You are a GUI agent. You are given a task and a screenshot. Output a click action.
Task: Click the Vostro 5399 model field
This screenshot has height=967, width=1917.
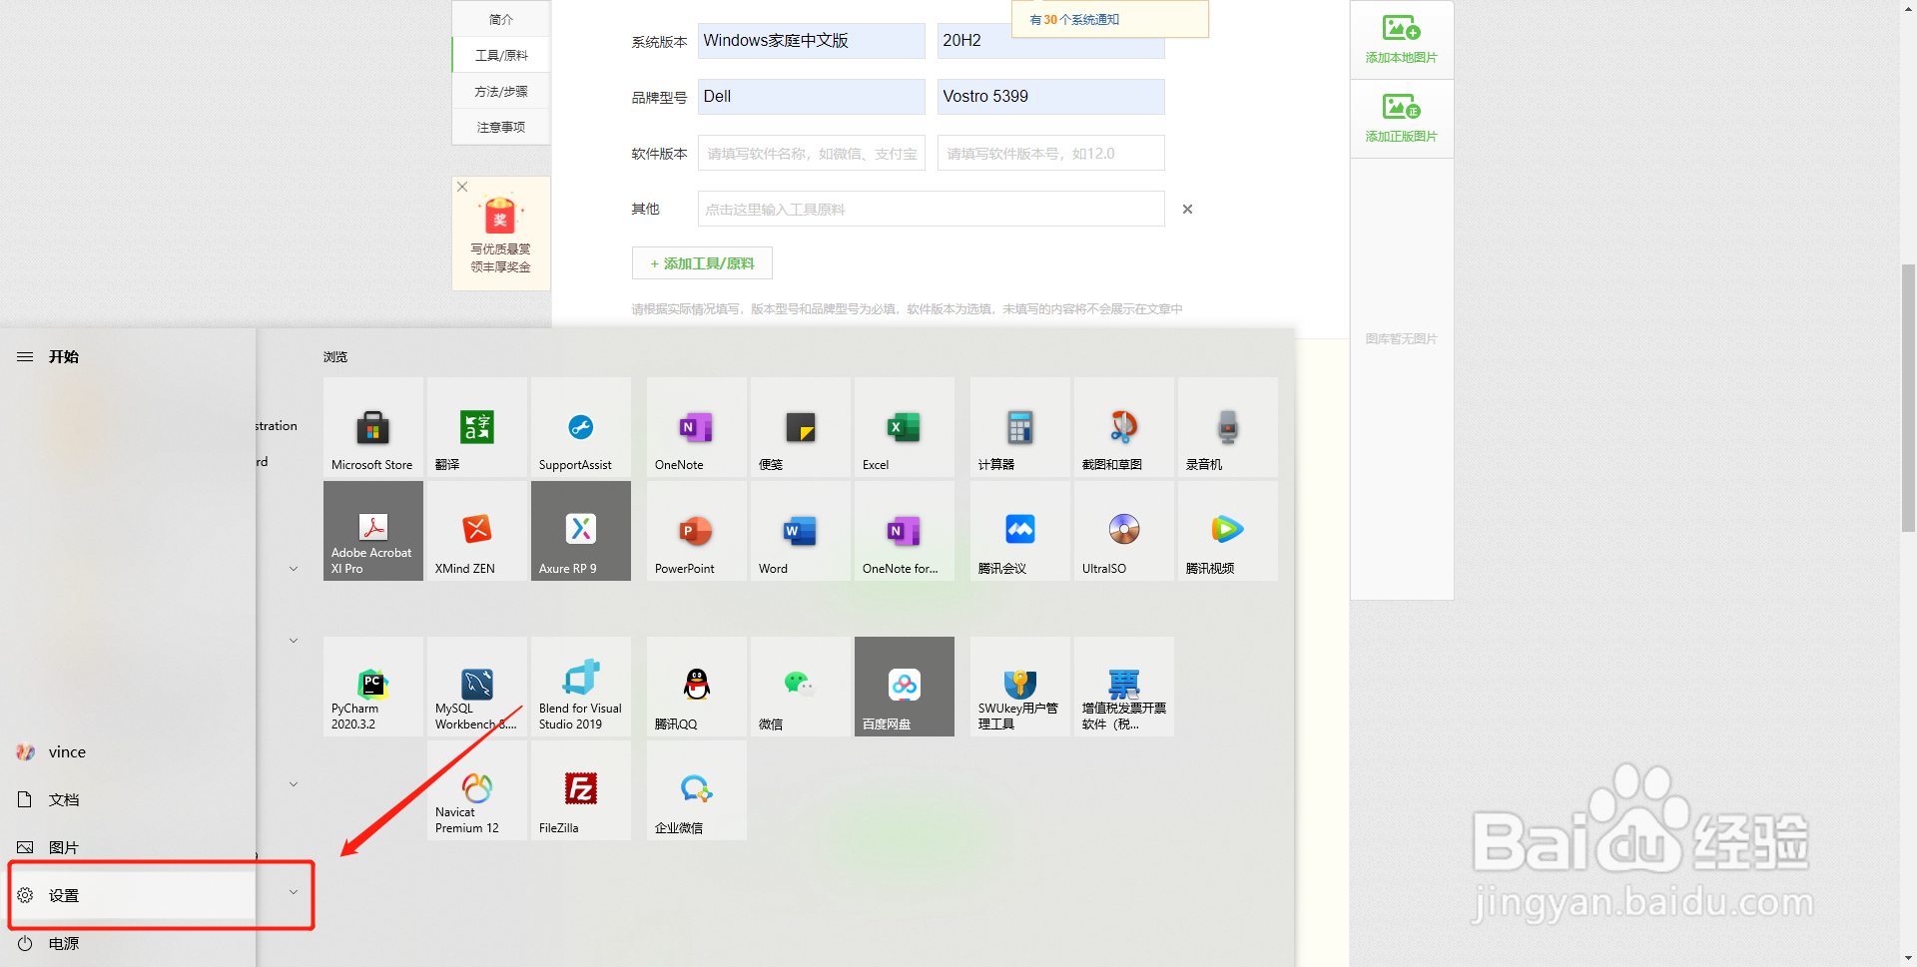pyautogui.click(x=1051, y=97)
